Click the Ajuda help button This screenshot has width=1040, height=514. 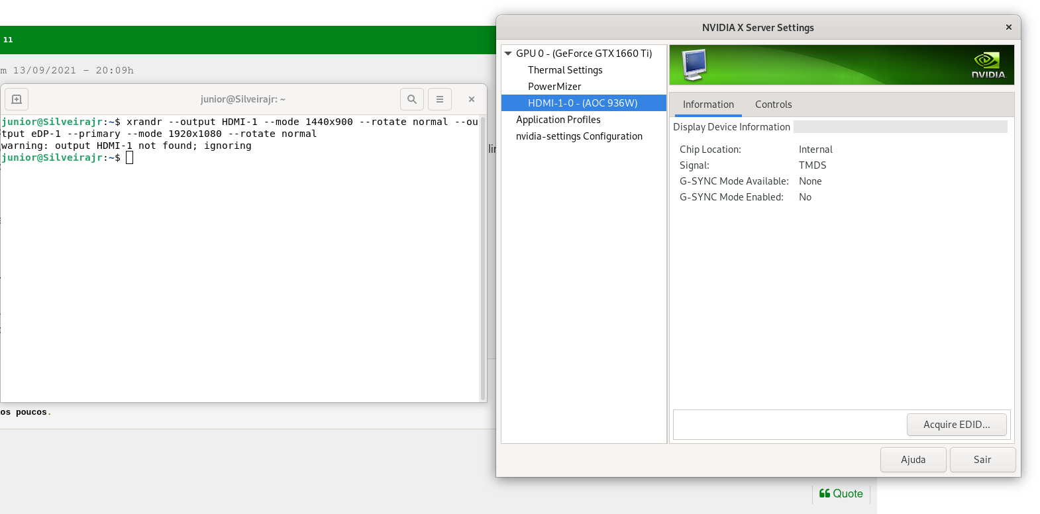913,460
